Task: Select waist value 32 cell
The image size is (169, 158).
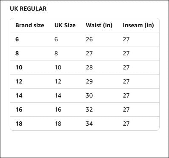Action: [x=89, y=109]
